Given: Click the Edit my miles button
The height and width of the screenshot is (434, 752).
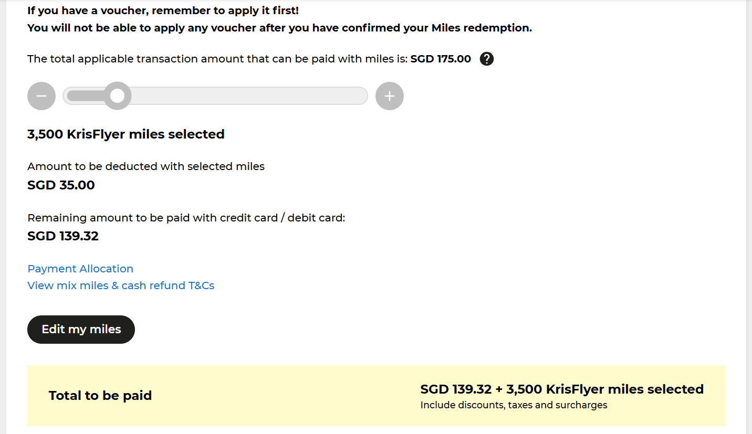Looking at the screenshot, I should click(x=80, y=329).
